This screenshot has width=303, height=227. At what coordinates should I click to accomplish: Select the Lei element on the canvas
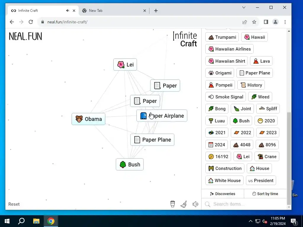[125, 64]
